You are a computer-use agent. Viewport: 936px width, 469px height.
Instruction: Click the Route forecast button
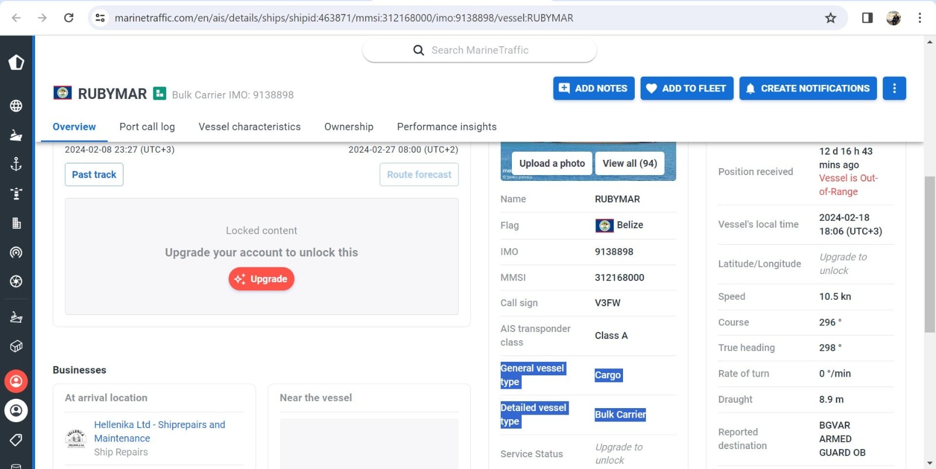[419, 174]
